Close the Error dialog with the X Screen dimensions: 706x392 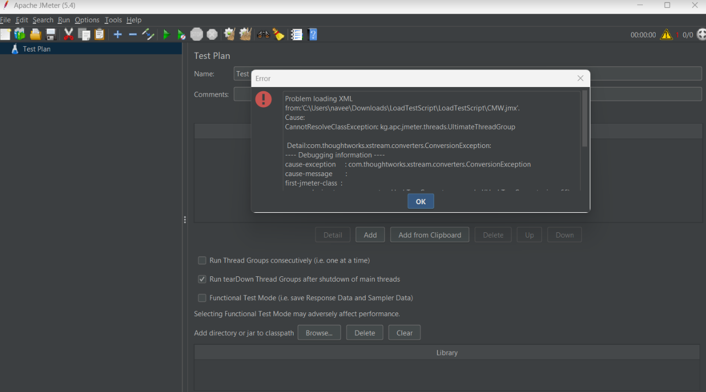click(x=580, y=78)
